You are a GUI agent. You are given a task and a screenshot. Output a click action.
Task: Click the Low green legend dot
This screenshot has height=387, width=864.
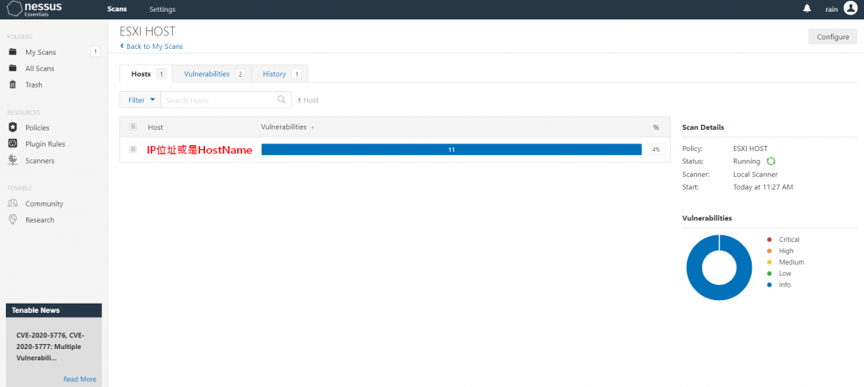[x=769, y=273]
